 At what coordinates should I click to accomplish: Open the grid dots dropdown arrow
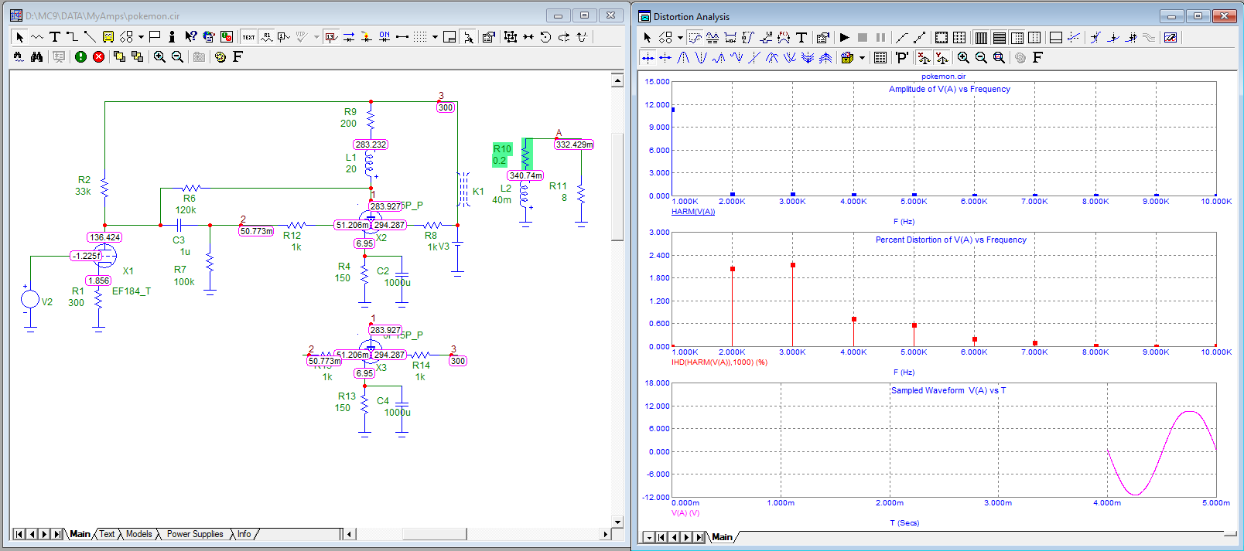(x=435, y=37)
